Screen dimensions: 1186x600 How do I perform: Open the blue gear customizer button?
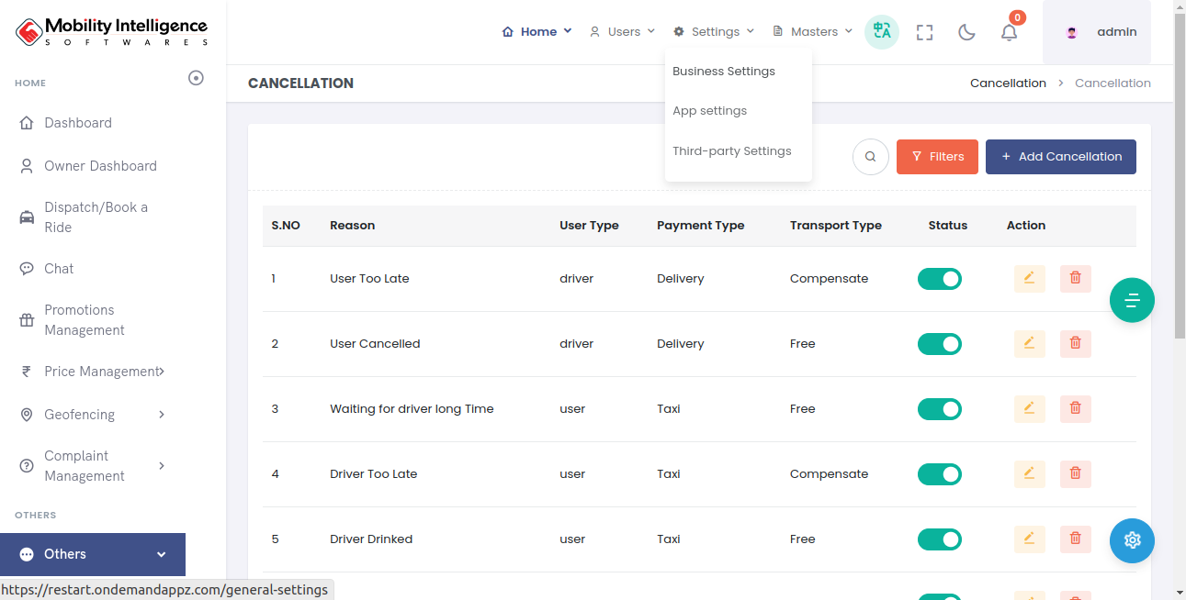coord(1132,540)
